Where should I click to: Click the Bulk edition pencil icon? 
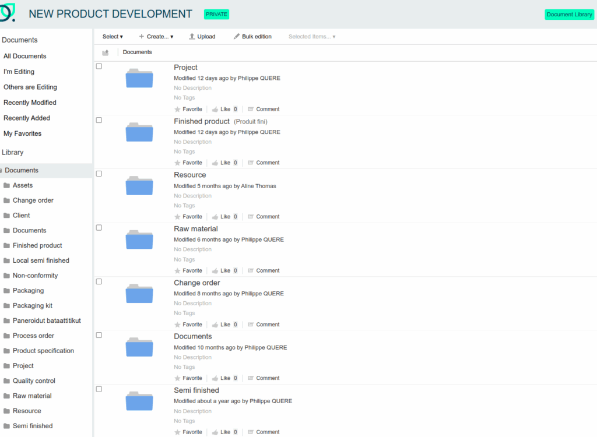pyautogui.click(x=236, y=37)
